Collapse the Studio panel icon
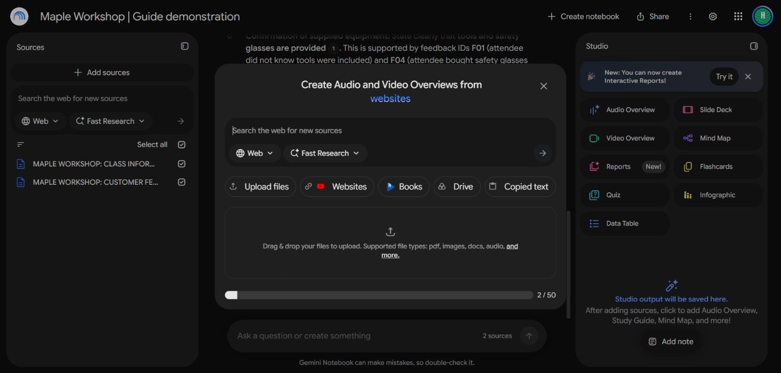This screenshot has width=781, height=373. [x=754, y=46]
